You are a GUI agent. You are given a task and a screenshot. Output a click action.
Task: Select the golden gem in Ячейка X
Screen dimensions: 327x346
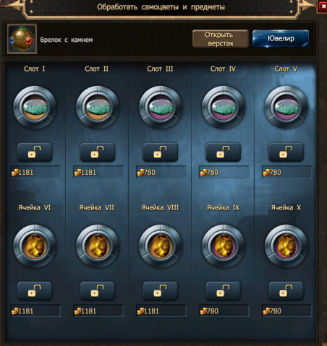pyautogui.click(x=286, y=246)
